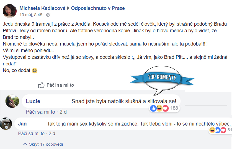
Task: Open Jan's bear avatar
Action: (6, 124)
